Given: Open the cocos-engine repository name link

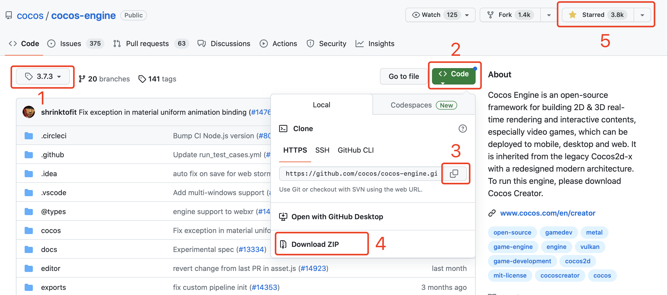Looking at the screenshot, I should coord(83,16).
